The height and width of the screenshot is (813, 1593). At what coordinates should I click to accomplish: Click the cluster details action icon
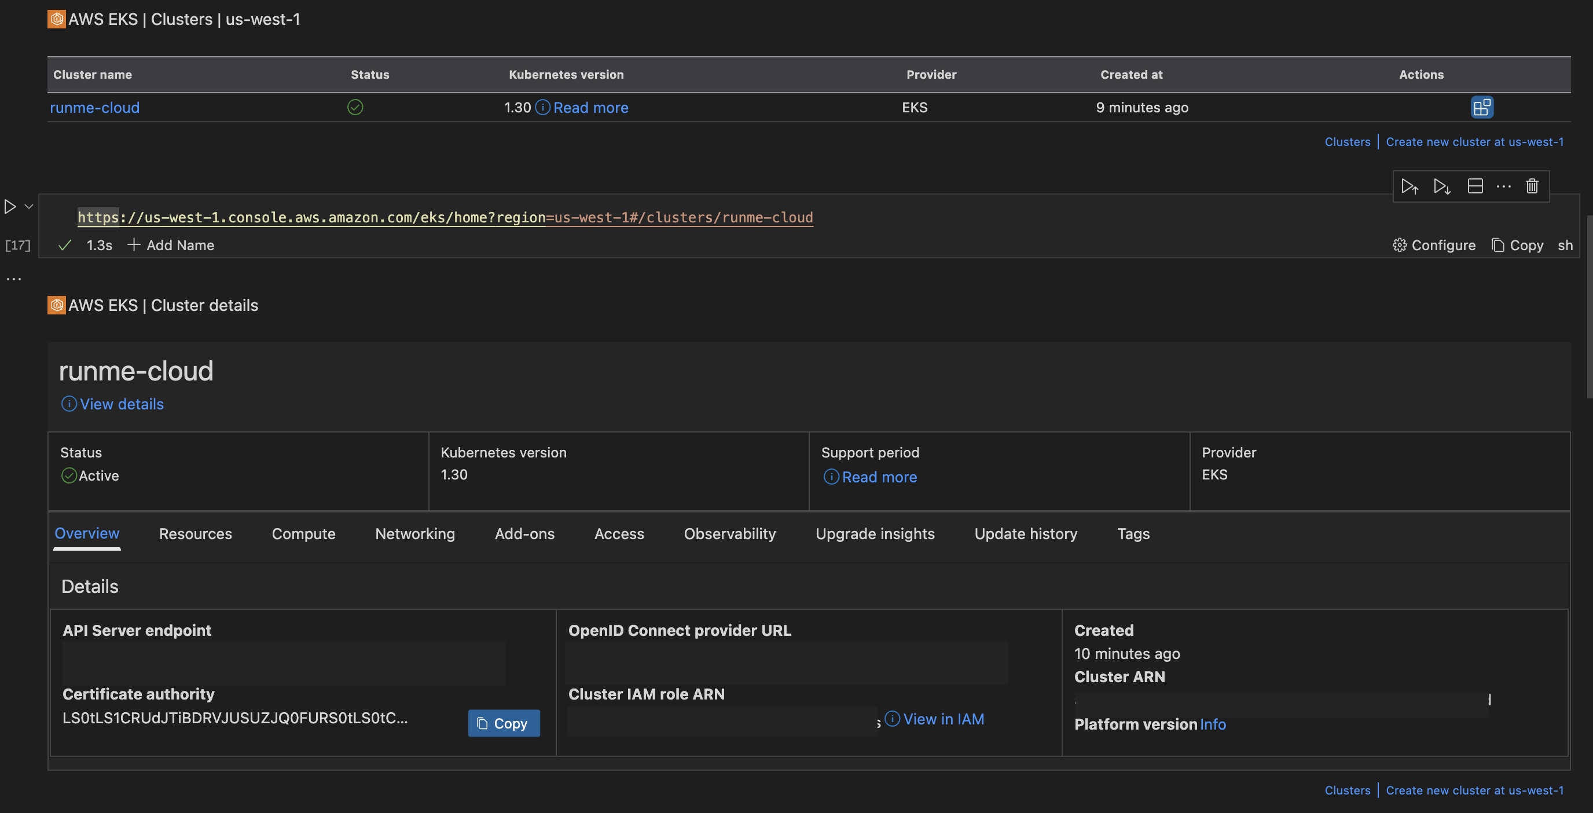(x=1482, y=107)
